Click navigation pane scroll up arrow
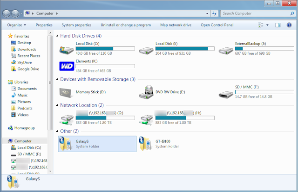298x192 pixels. (x=50, y=33)
